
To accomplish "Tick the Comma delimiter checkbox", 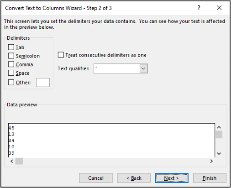I will [x=11, y=64].
